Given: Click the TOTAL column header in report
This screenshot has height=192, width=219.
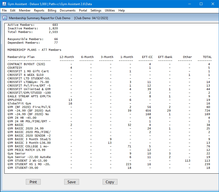Looking at the screenshot, I should pyautogui.click(x=207, y=57).
